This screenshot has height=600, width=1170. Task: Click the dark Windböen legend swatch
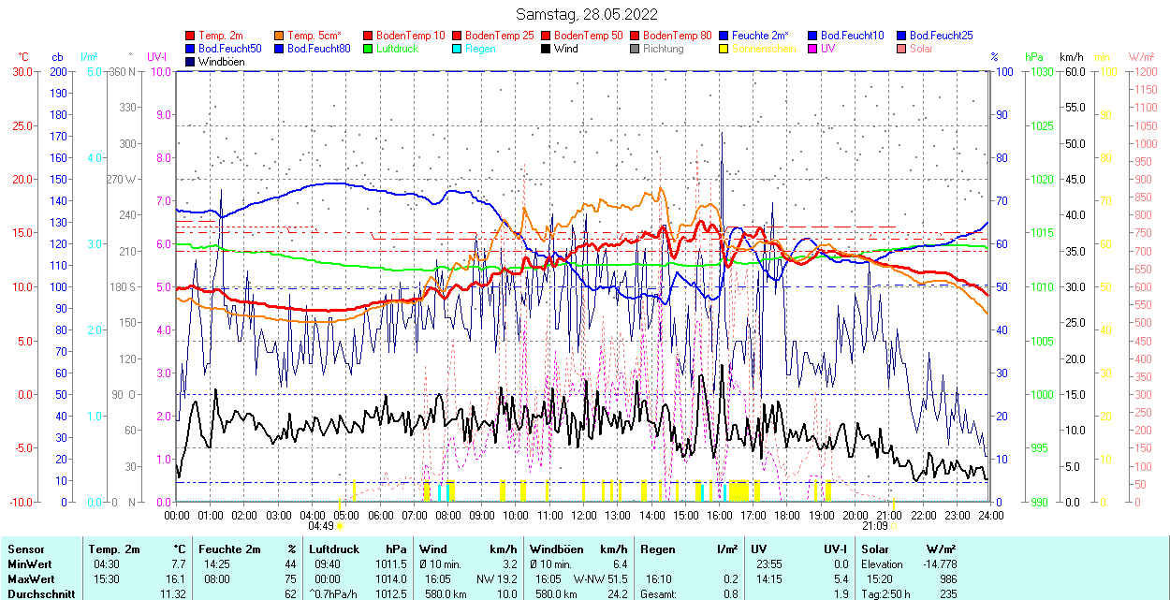click(x=191, y=62)
